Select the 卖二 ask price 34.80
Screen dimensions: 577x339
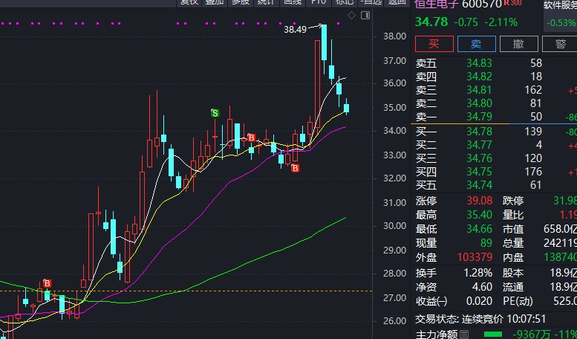(479, 103)
